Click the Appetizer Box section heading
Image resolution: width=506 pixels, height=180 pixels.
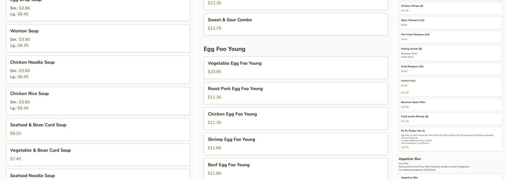pos(409,159)
